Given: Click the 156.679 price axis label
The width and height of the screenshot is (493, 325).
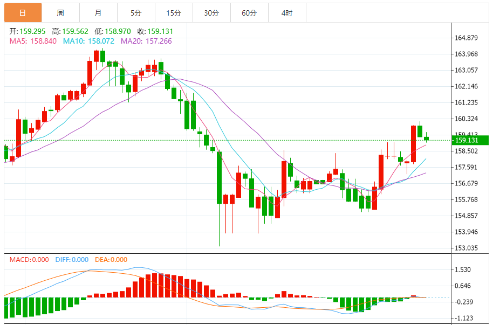Looking at the screenshot, I should coord(466,183).
